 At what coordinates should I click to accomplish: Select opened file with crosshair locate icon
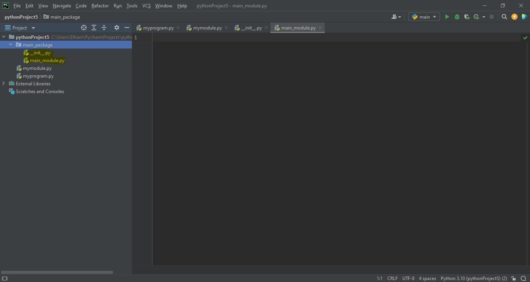click(x=83, y=28)
